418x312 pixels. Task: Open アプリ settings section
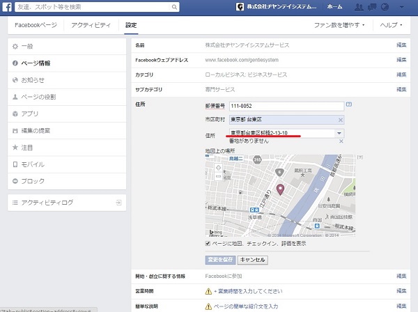coord(67,114)
